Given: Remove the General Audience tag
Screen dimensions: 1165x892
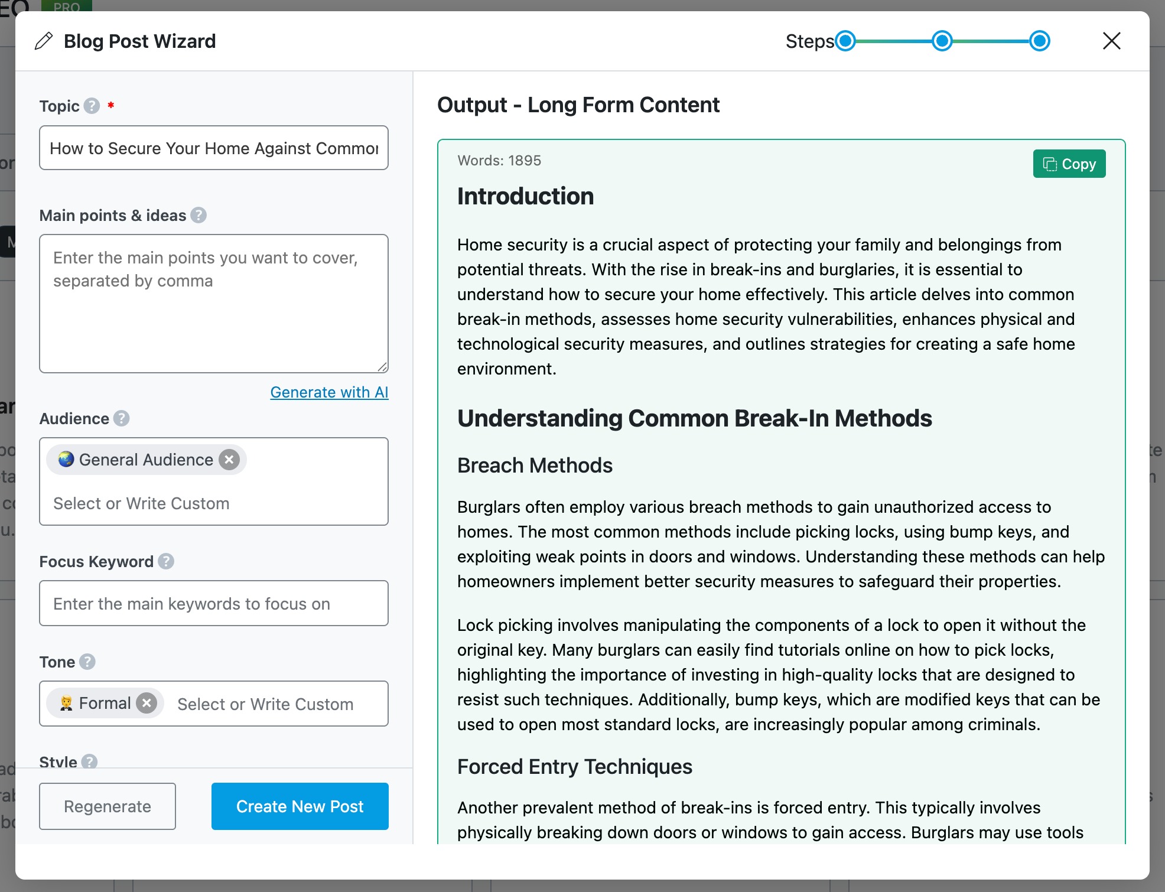Looking at the screenshot, I should coord(229,460).
